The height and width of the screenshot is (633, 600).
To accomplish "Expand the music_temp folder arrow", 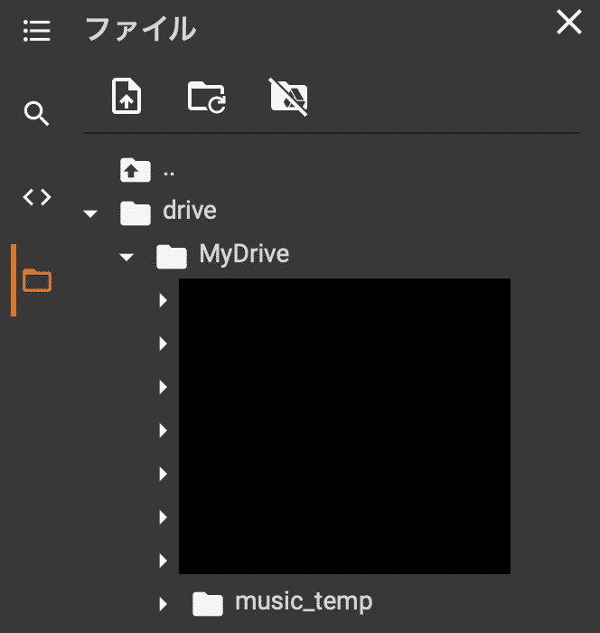I will pyautogui.click(x=164, y=603).
